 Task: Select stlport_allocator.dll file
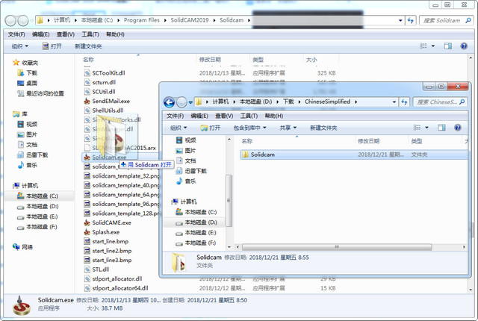113,278
